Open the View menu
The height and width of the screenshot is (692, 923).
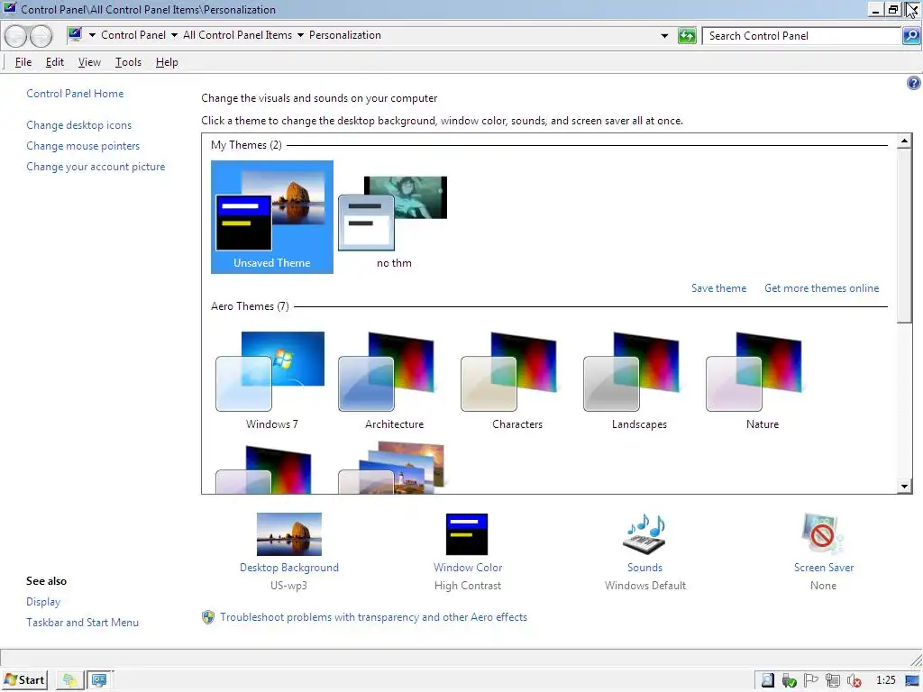[89, 62]
